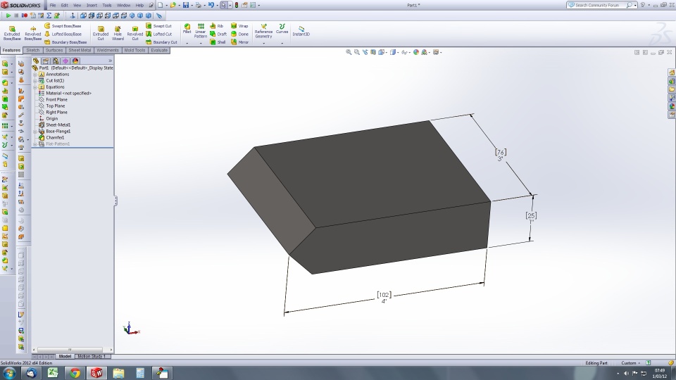Choose Lofted Boss/Base feature
The image size is (676, 380).
click(x=63, y=34)
